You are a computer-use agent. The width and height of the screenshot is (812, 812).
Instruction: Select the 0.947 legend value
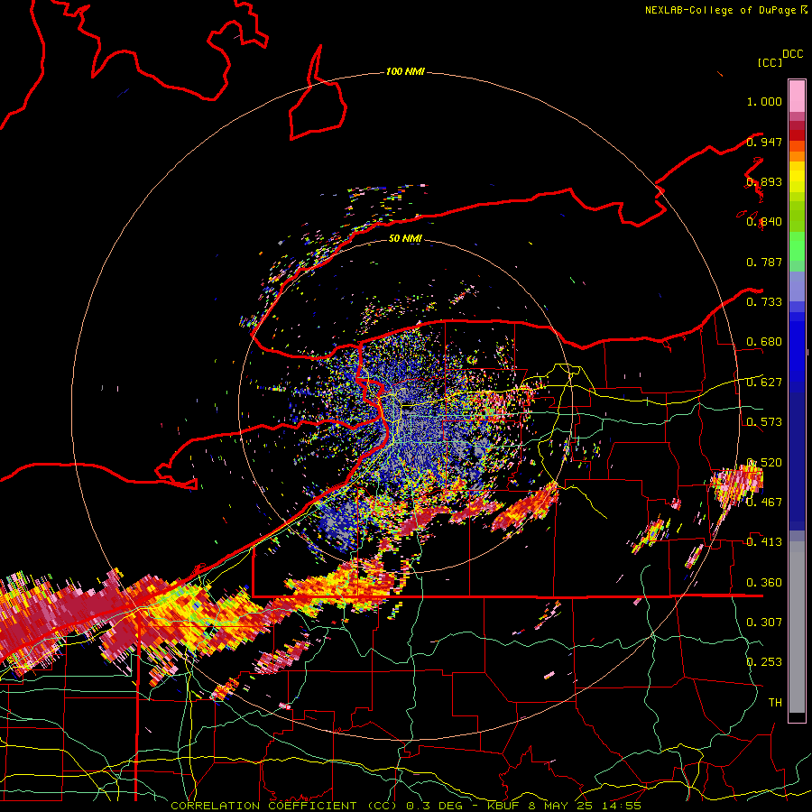764,142
